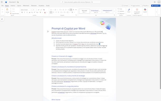Select the Copia formato tool
161x101 pixels.
click(x=15, y=13)
